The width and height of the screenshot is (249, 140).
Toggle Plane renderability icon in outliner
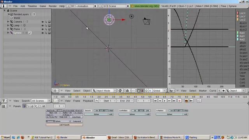click(49, 29)
